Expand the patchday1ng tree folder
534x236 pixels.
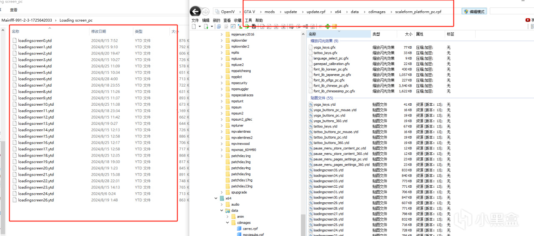[x=222, y=156]
